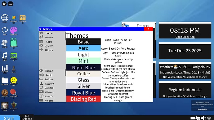Open the Cookiemania cookie icon
This screenshot has height=120, width=214.
tap(5, 93)
